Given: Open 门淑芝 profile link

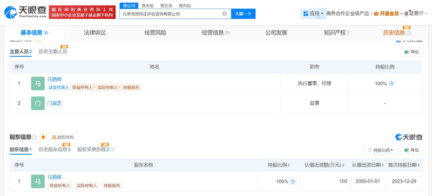Looking at the screenshot, I should 55,103.
